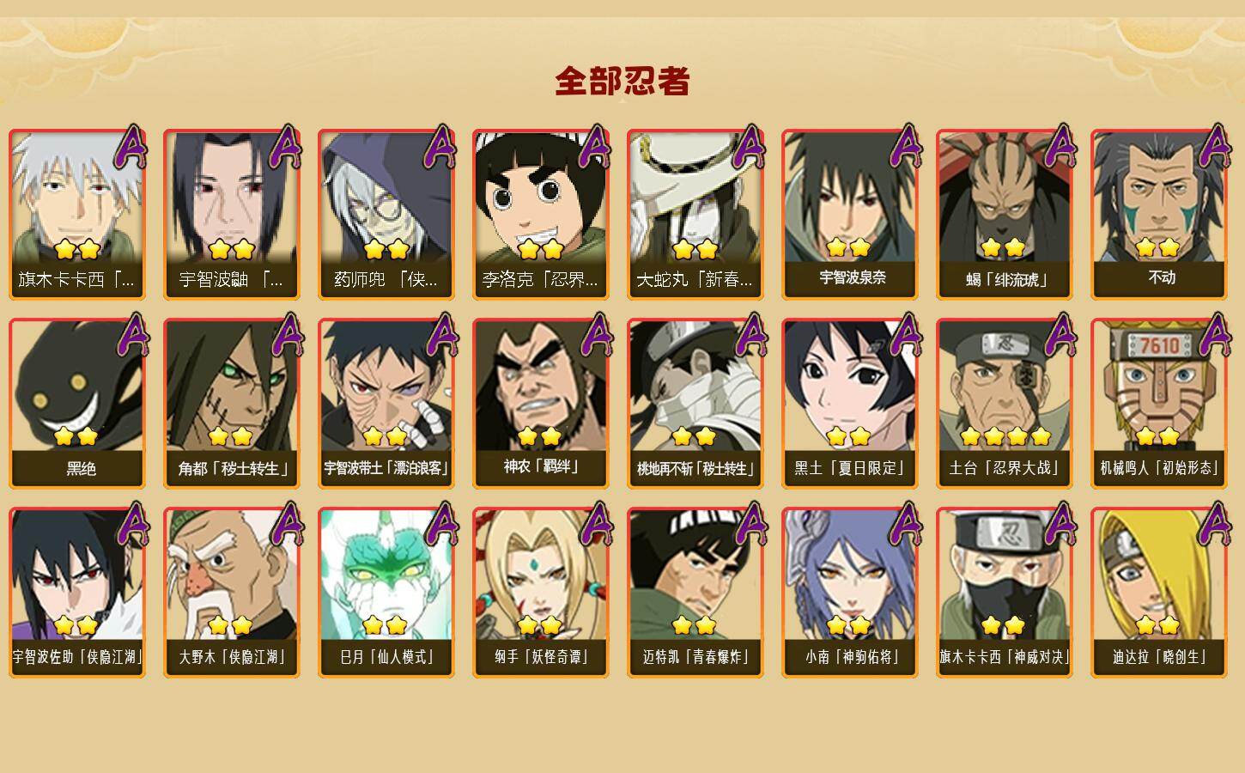This screenshot has width=1245, height=773.
Task: Select 桃地再不斩「秽土转生」 card
Action: 695,404
